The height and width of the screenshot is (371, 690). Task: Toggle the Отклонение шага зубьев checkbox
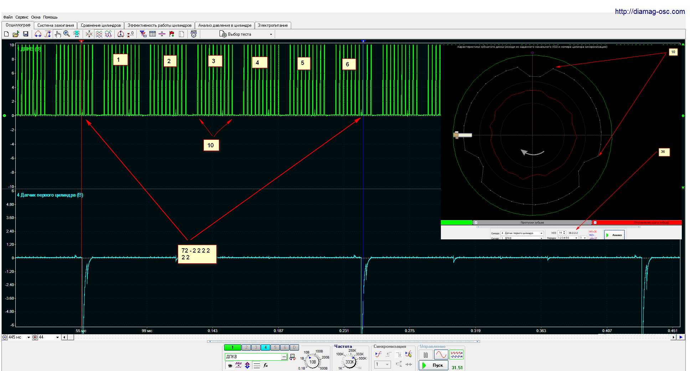(x=595, y=223)
